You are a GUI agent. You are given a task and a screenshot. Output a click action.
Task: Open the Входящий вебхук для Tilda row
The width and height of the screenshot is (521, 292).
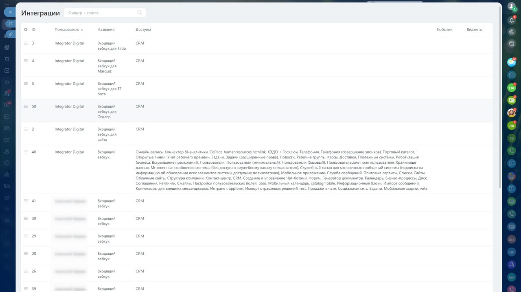(x=111, y=46)
